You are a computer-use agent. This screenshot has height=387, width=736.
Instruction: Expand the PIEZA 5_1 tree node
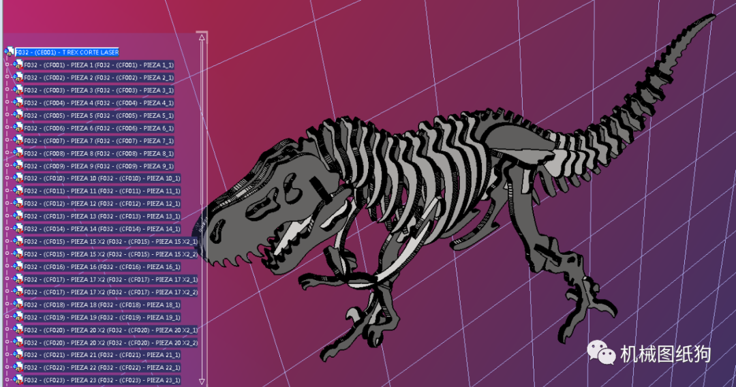tap(7, 115)
